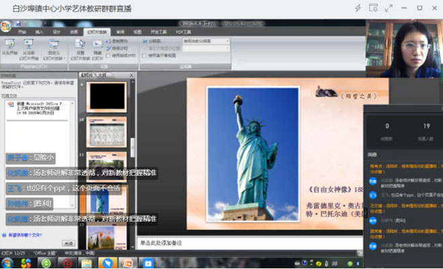Toggle Use Rehearsed Timings checkbox
This screenshot has width=443, height=269.
pos(108,56)
